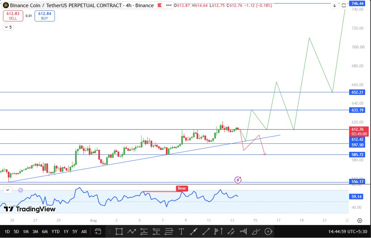Click the red Bear divergence label
This screenshot has width=371, height=238.
(182, 188)
